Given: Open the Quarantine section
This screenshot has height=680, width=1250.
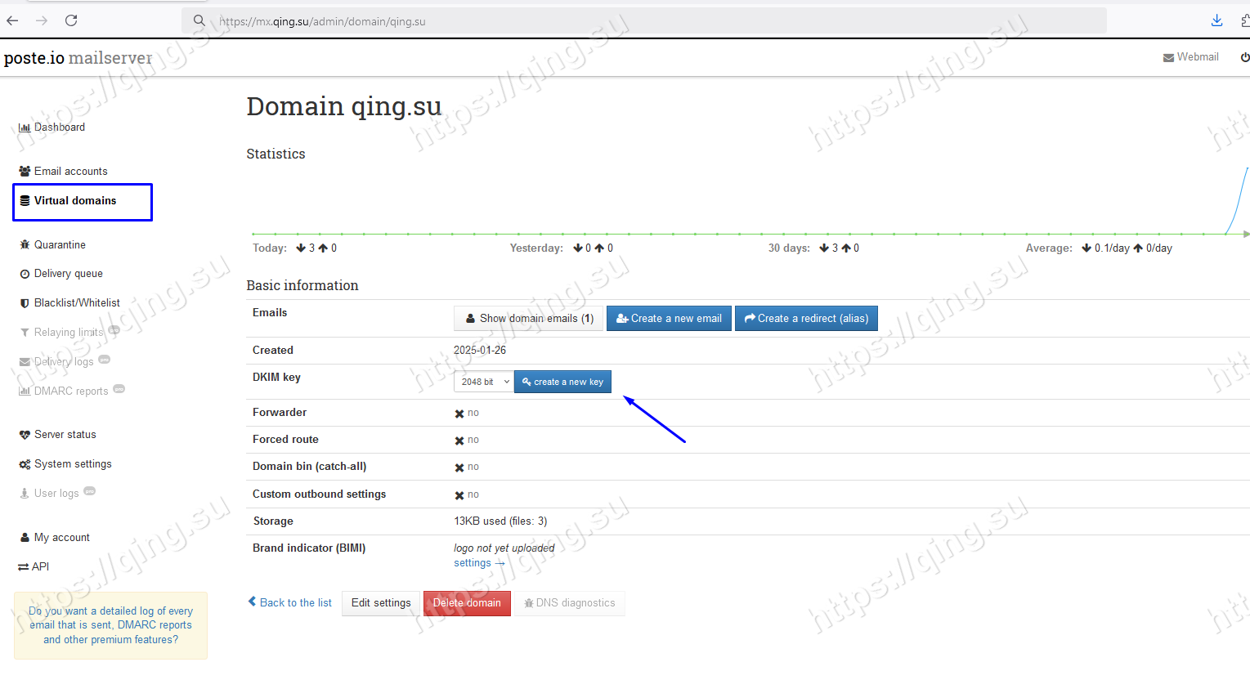Looking at the screenshot, I should coord(60,245).
